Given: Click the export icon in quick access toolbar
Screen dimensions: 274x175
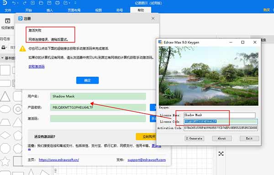Looking at the screenshot, I should click(65, 3).
